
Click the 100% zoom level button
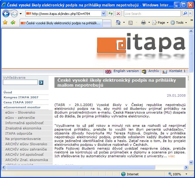[175, 174]
